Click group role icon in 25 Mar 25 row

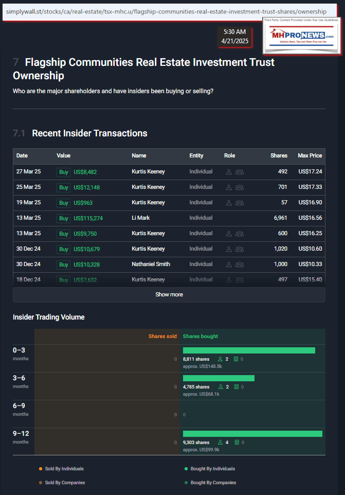(x=240, y=187)
